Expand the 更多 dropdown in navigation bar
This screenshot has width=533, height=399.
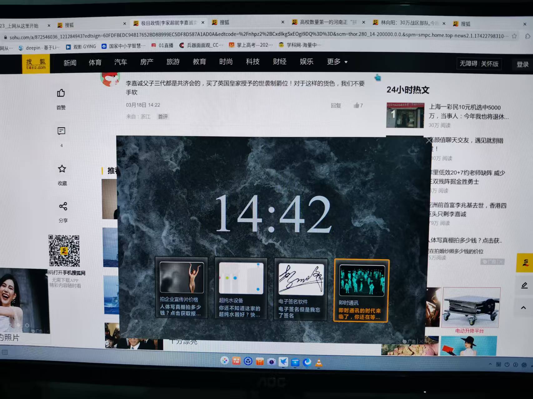click(337, 62)
